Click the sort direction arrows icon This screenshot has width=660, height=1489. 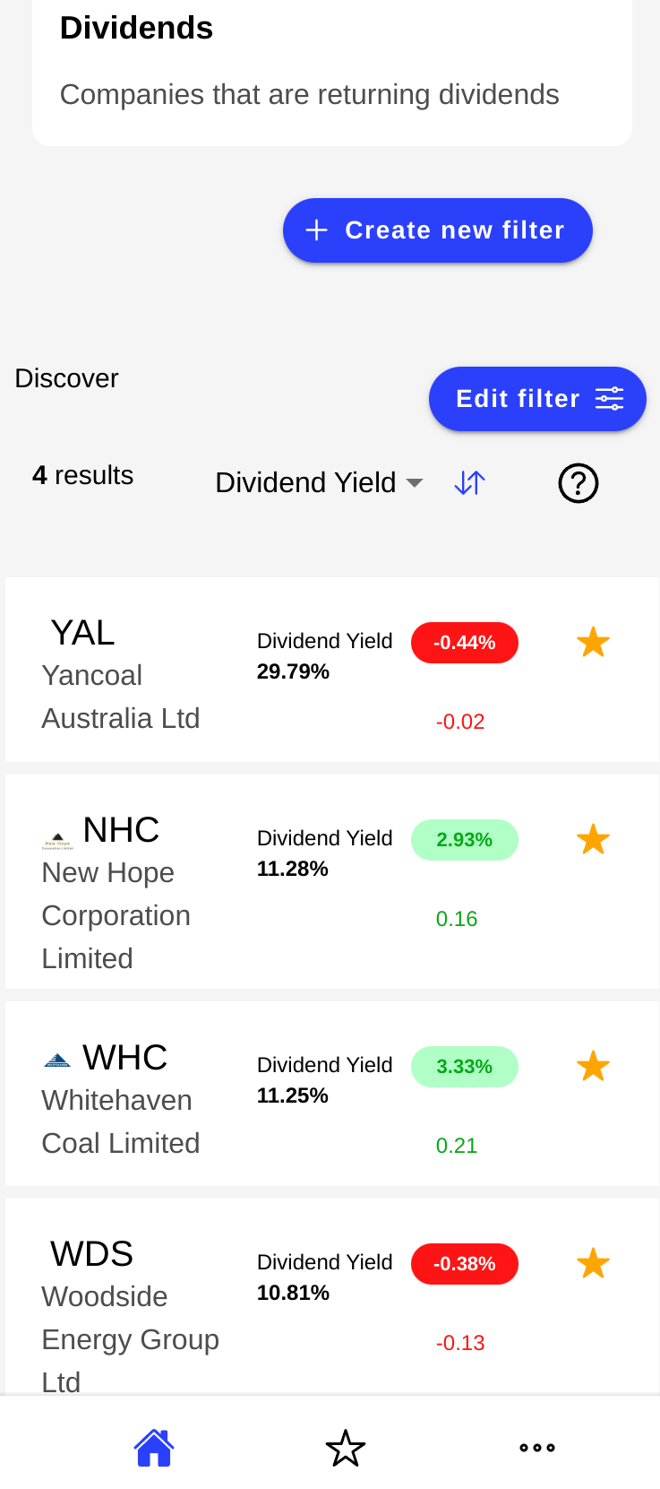pyautogui.click(x=469, y=483)
